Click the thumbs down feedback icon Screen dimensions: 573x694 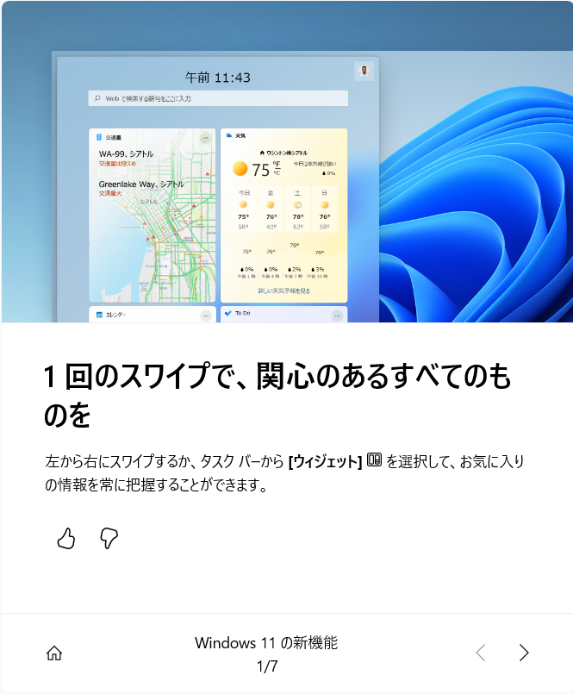[x=109, y=538]
